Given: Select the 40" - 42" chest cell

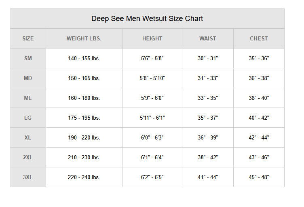Looking at the screenshot, I should tap(259, 118).
